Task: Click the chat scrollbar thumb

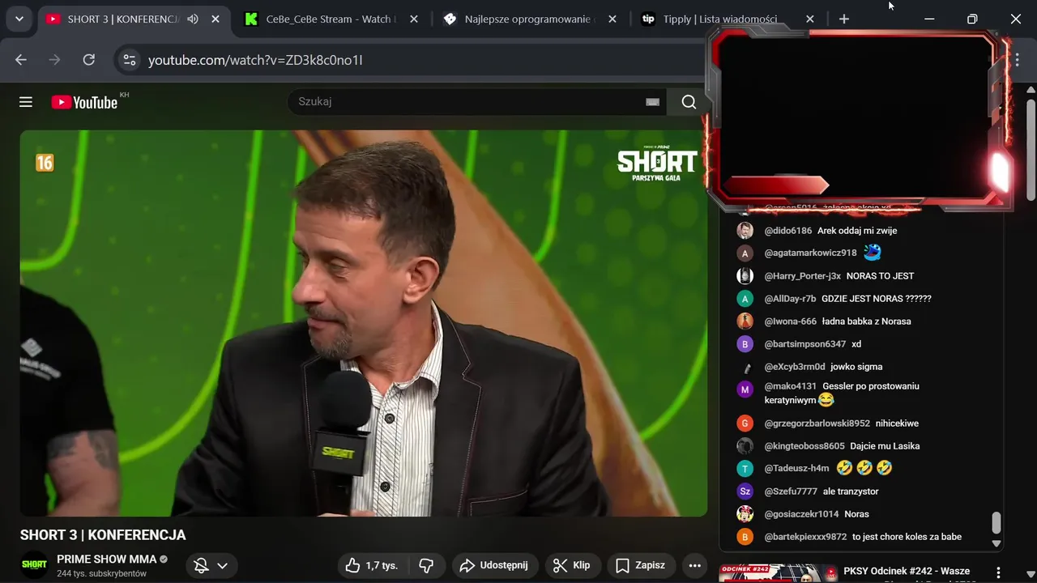Action: pos(996,523)
